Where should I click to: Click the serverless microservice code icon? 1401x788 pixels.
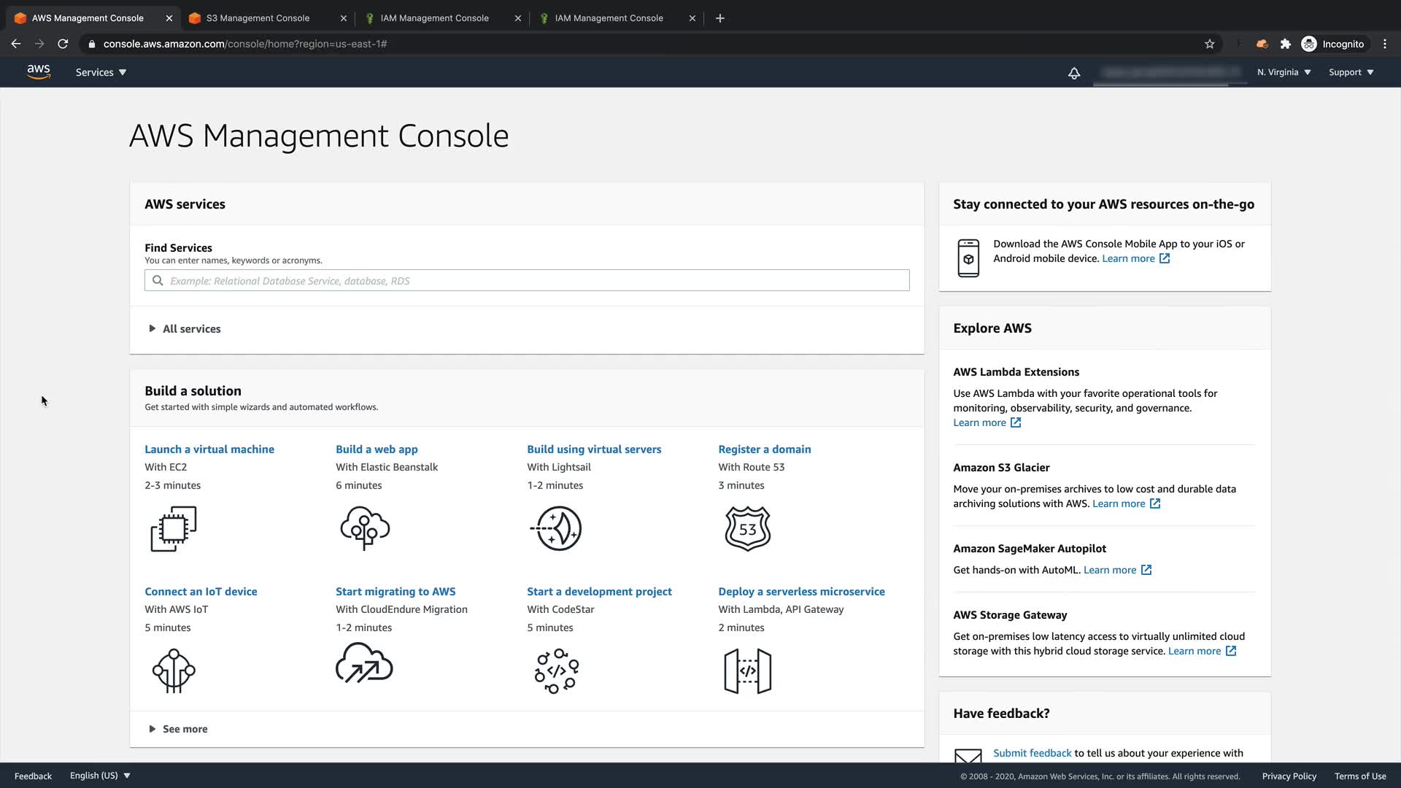pyautogui.click(x=748, y=671)
